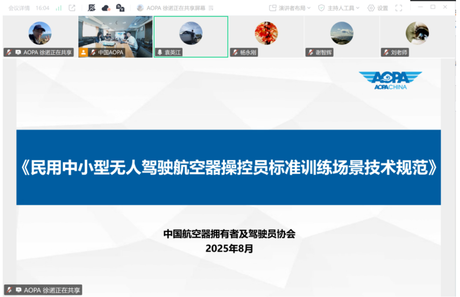Click the 'AOPA 徐诺正在共享屏幕' sharing status text
460x297 pixels.
176,8
